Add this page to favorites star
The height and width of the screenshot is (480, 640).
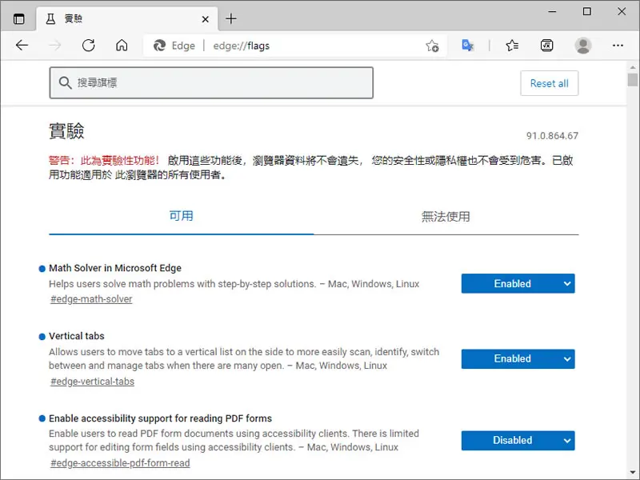(x=432, y=46)
